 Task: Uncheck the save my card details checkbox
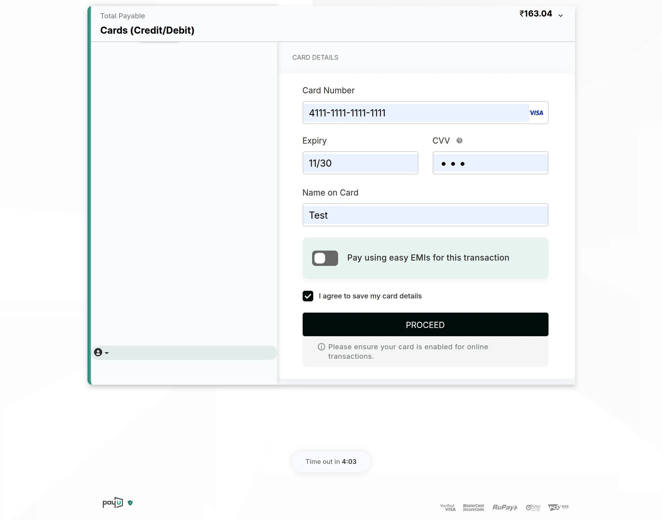(308, 296)
